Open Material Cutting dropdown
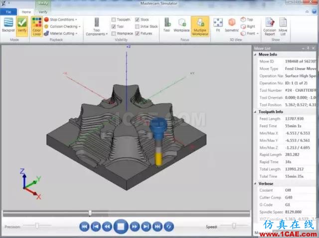 coord(61,33)
